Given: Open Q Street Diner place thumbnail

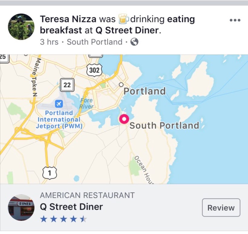Looking at the screenshot, I should pyautogui.click(x=21, y=207).
